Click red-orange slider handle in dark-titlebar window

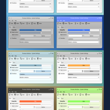[x=41, y=104]
